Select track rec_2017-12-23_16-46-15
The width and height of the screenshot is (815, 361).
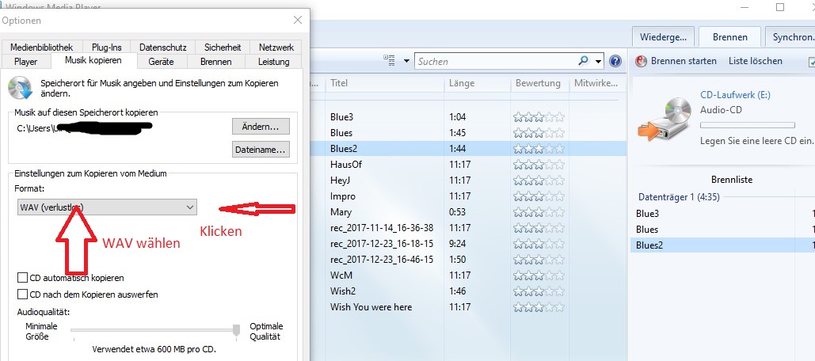coord(382,260)
